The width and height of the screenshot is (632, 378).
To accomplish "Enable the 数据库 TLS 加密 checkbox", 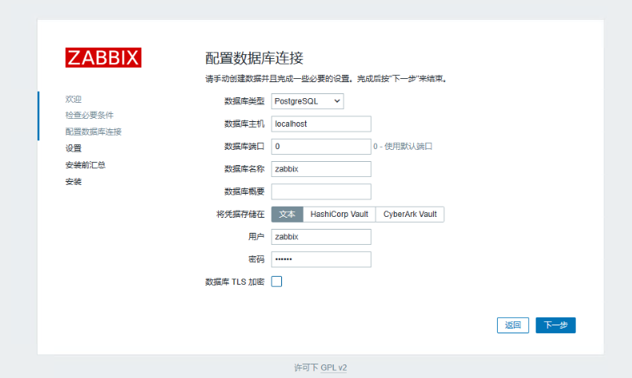I will click(x=276, y=282).
